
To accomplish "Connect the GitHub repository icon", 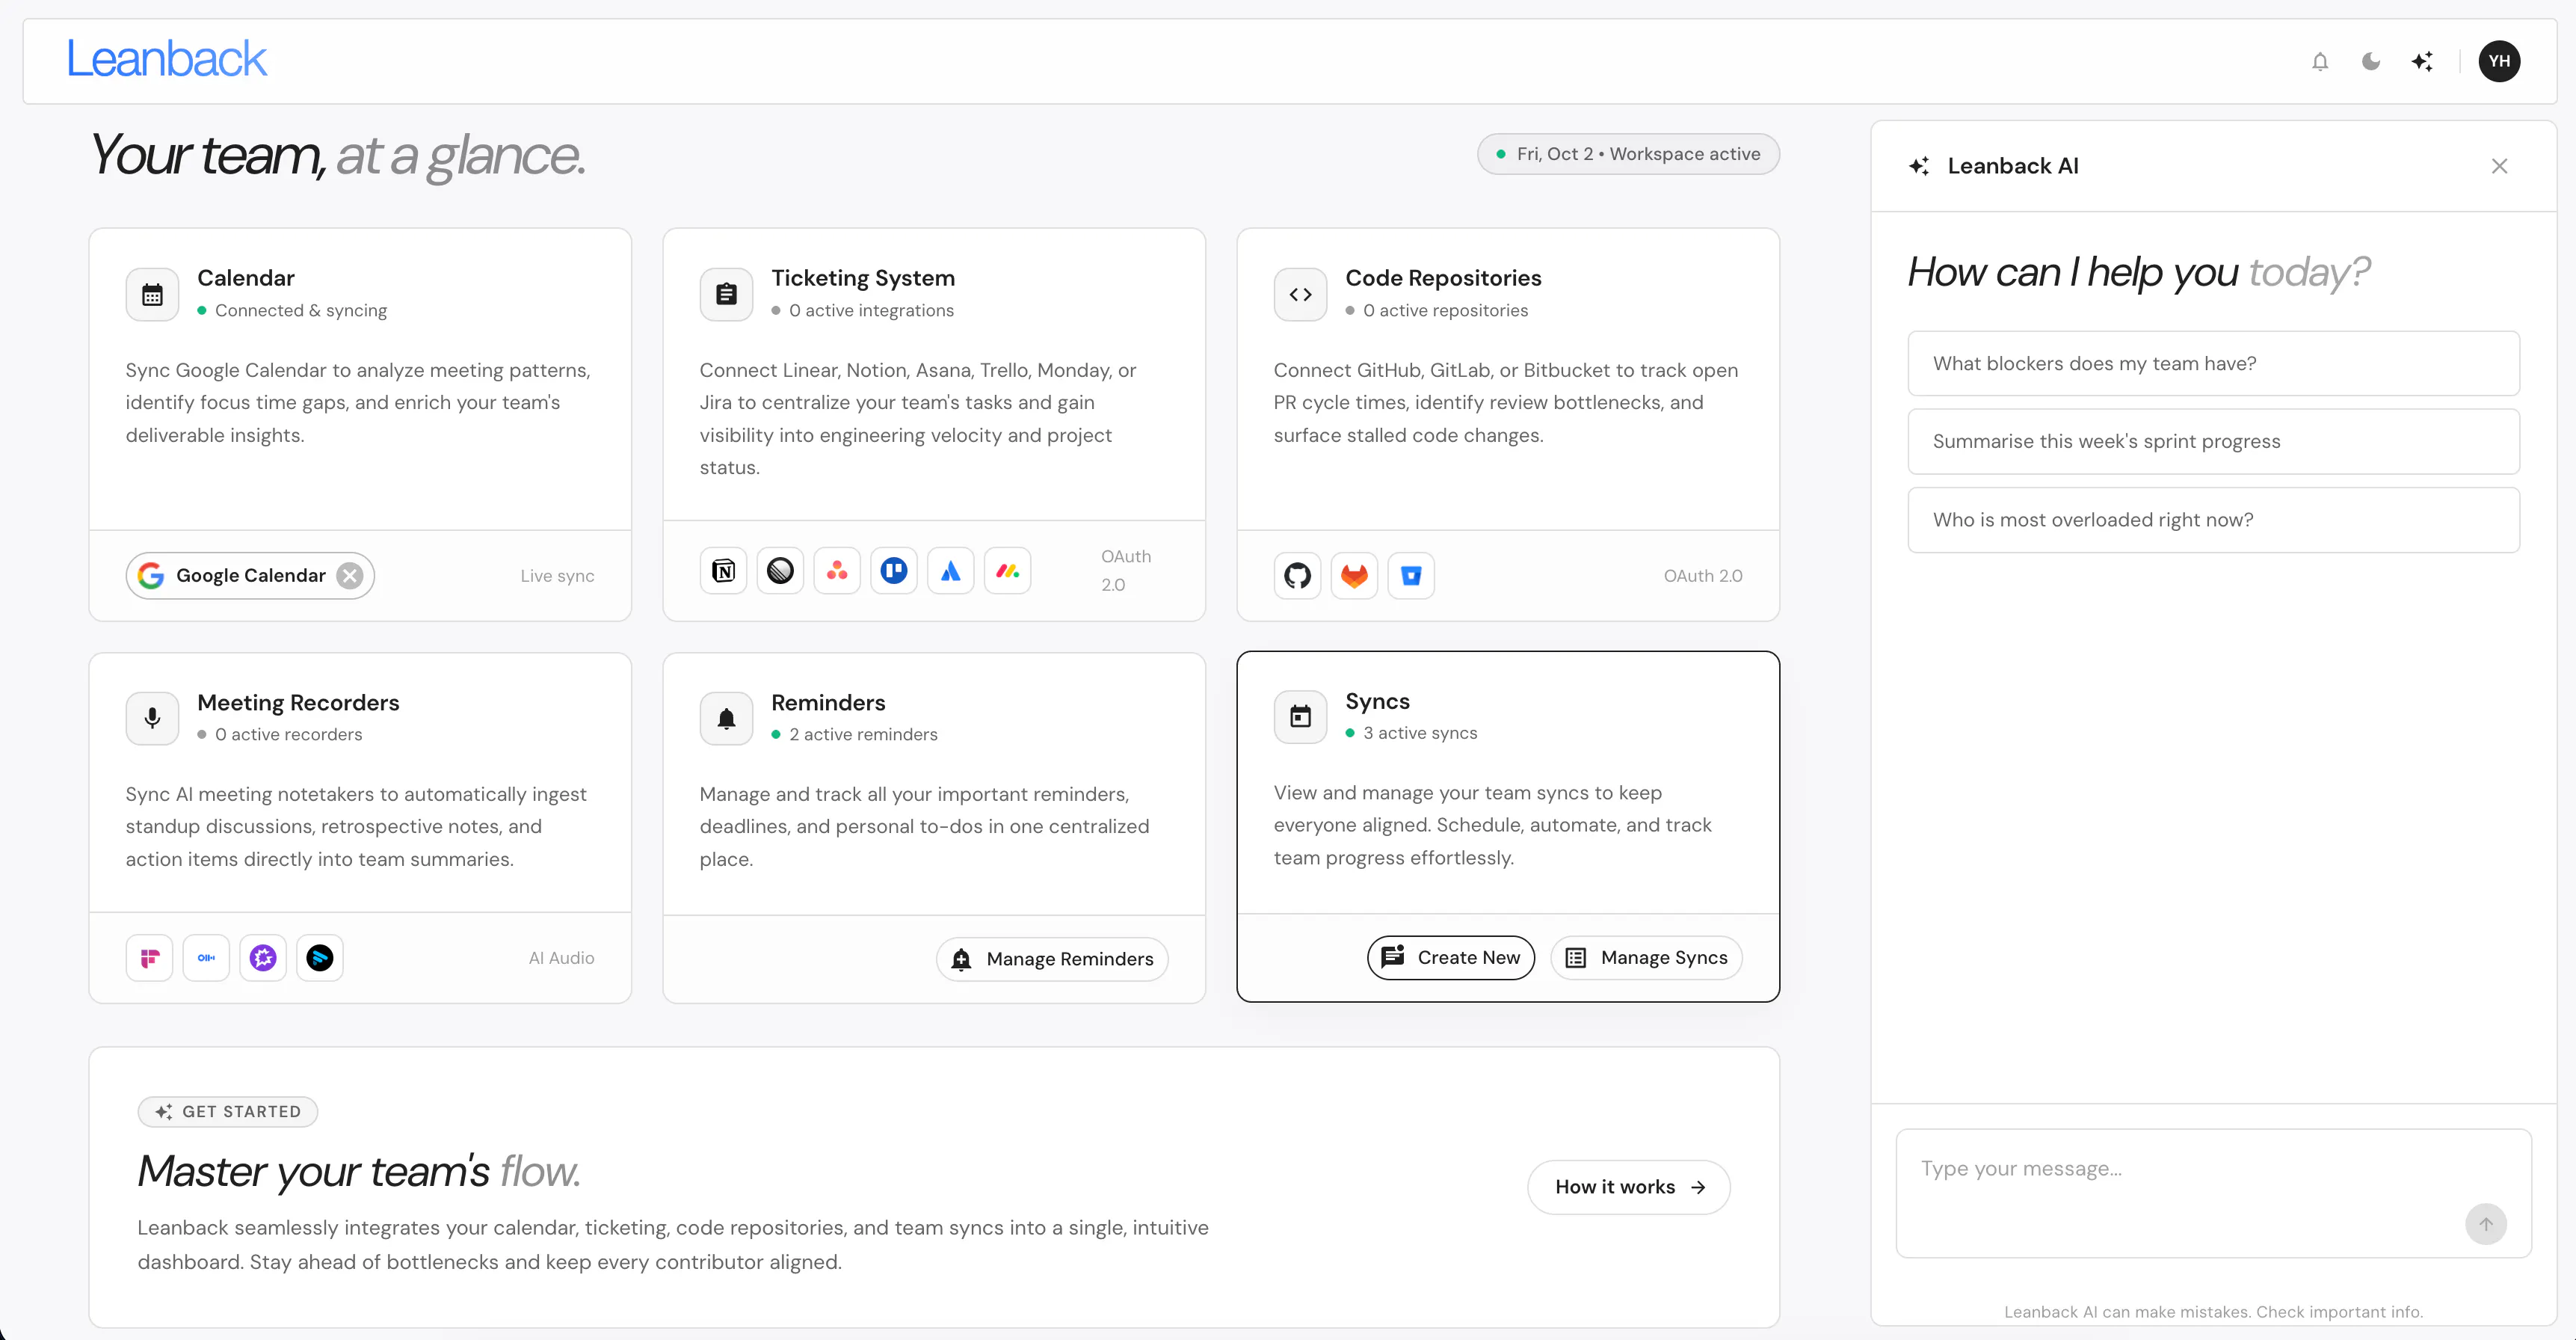I will tap(1297, 575).
